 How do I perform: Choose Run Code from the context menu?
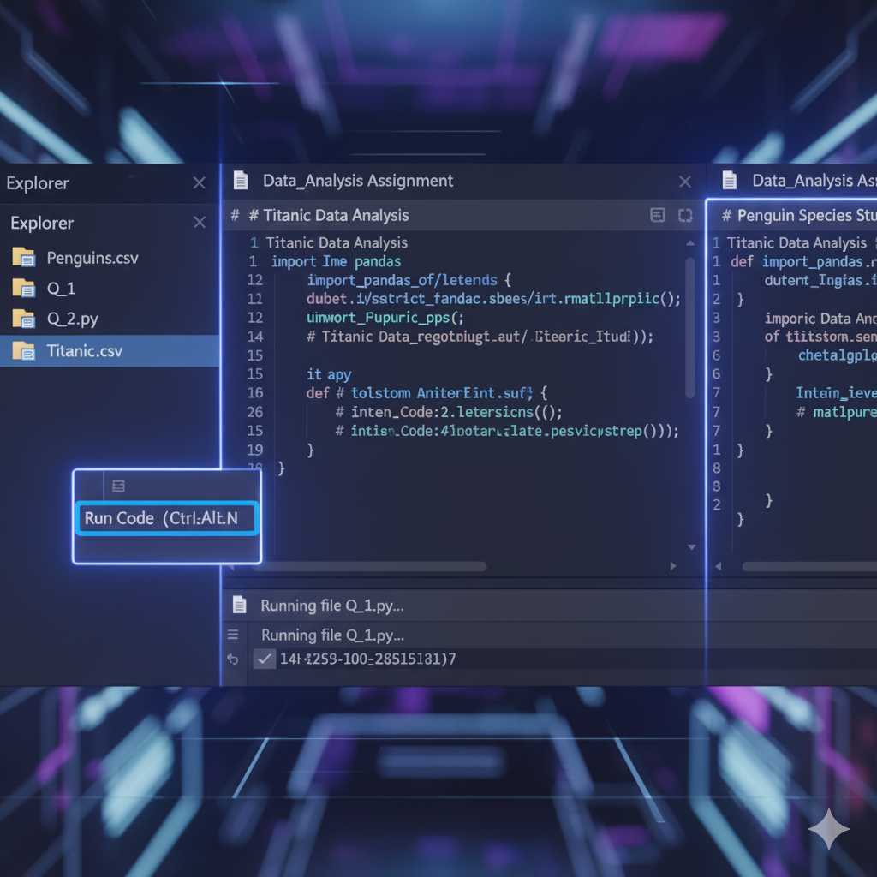[x=167, y=518]
